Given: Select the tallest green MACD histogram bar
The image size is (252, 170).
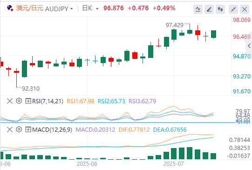Looking at the screenshot, I should [x=190, y=153].
